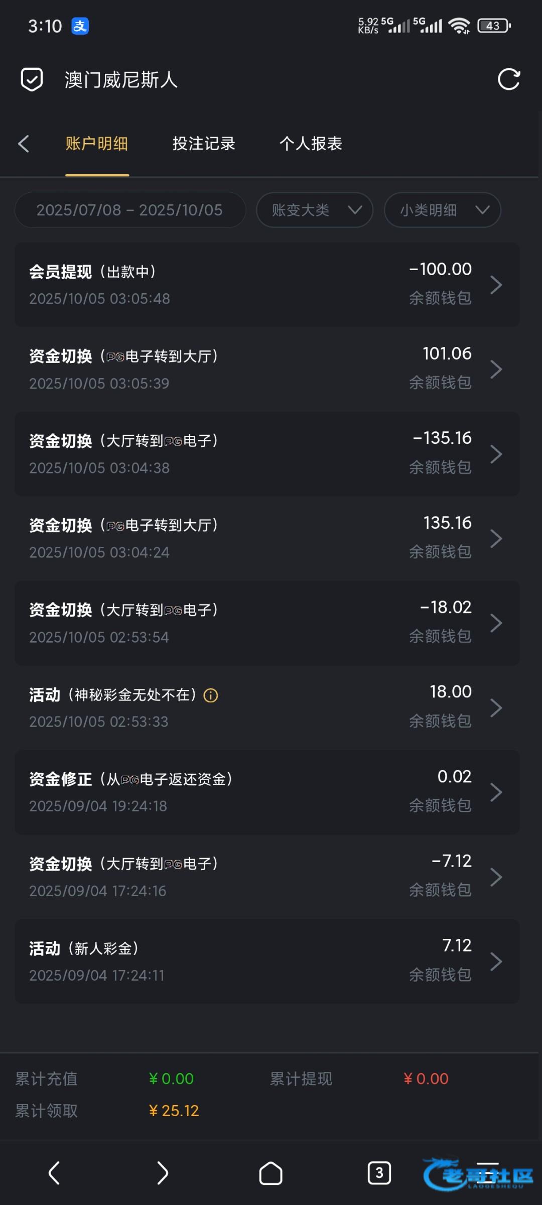Tap the info icon next to 神秘彩金无处不在
This screenshot has height=1205, width=542.
coord(211,695)
